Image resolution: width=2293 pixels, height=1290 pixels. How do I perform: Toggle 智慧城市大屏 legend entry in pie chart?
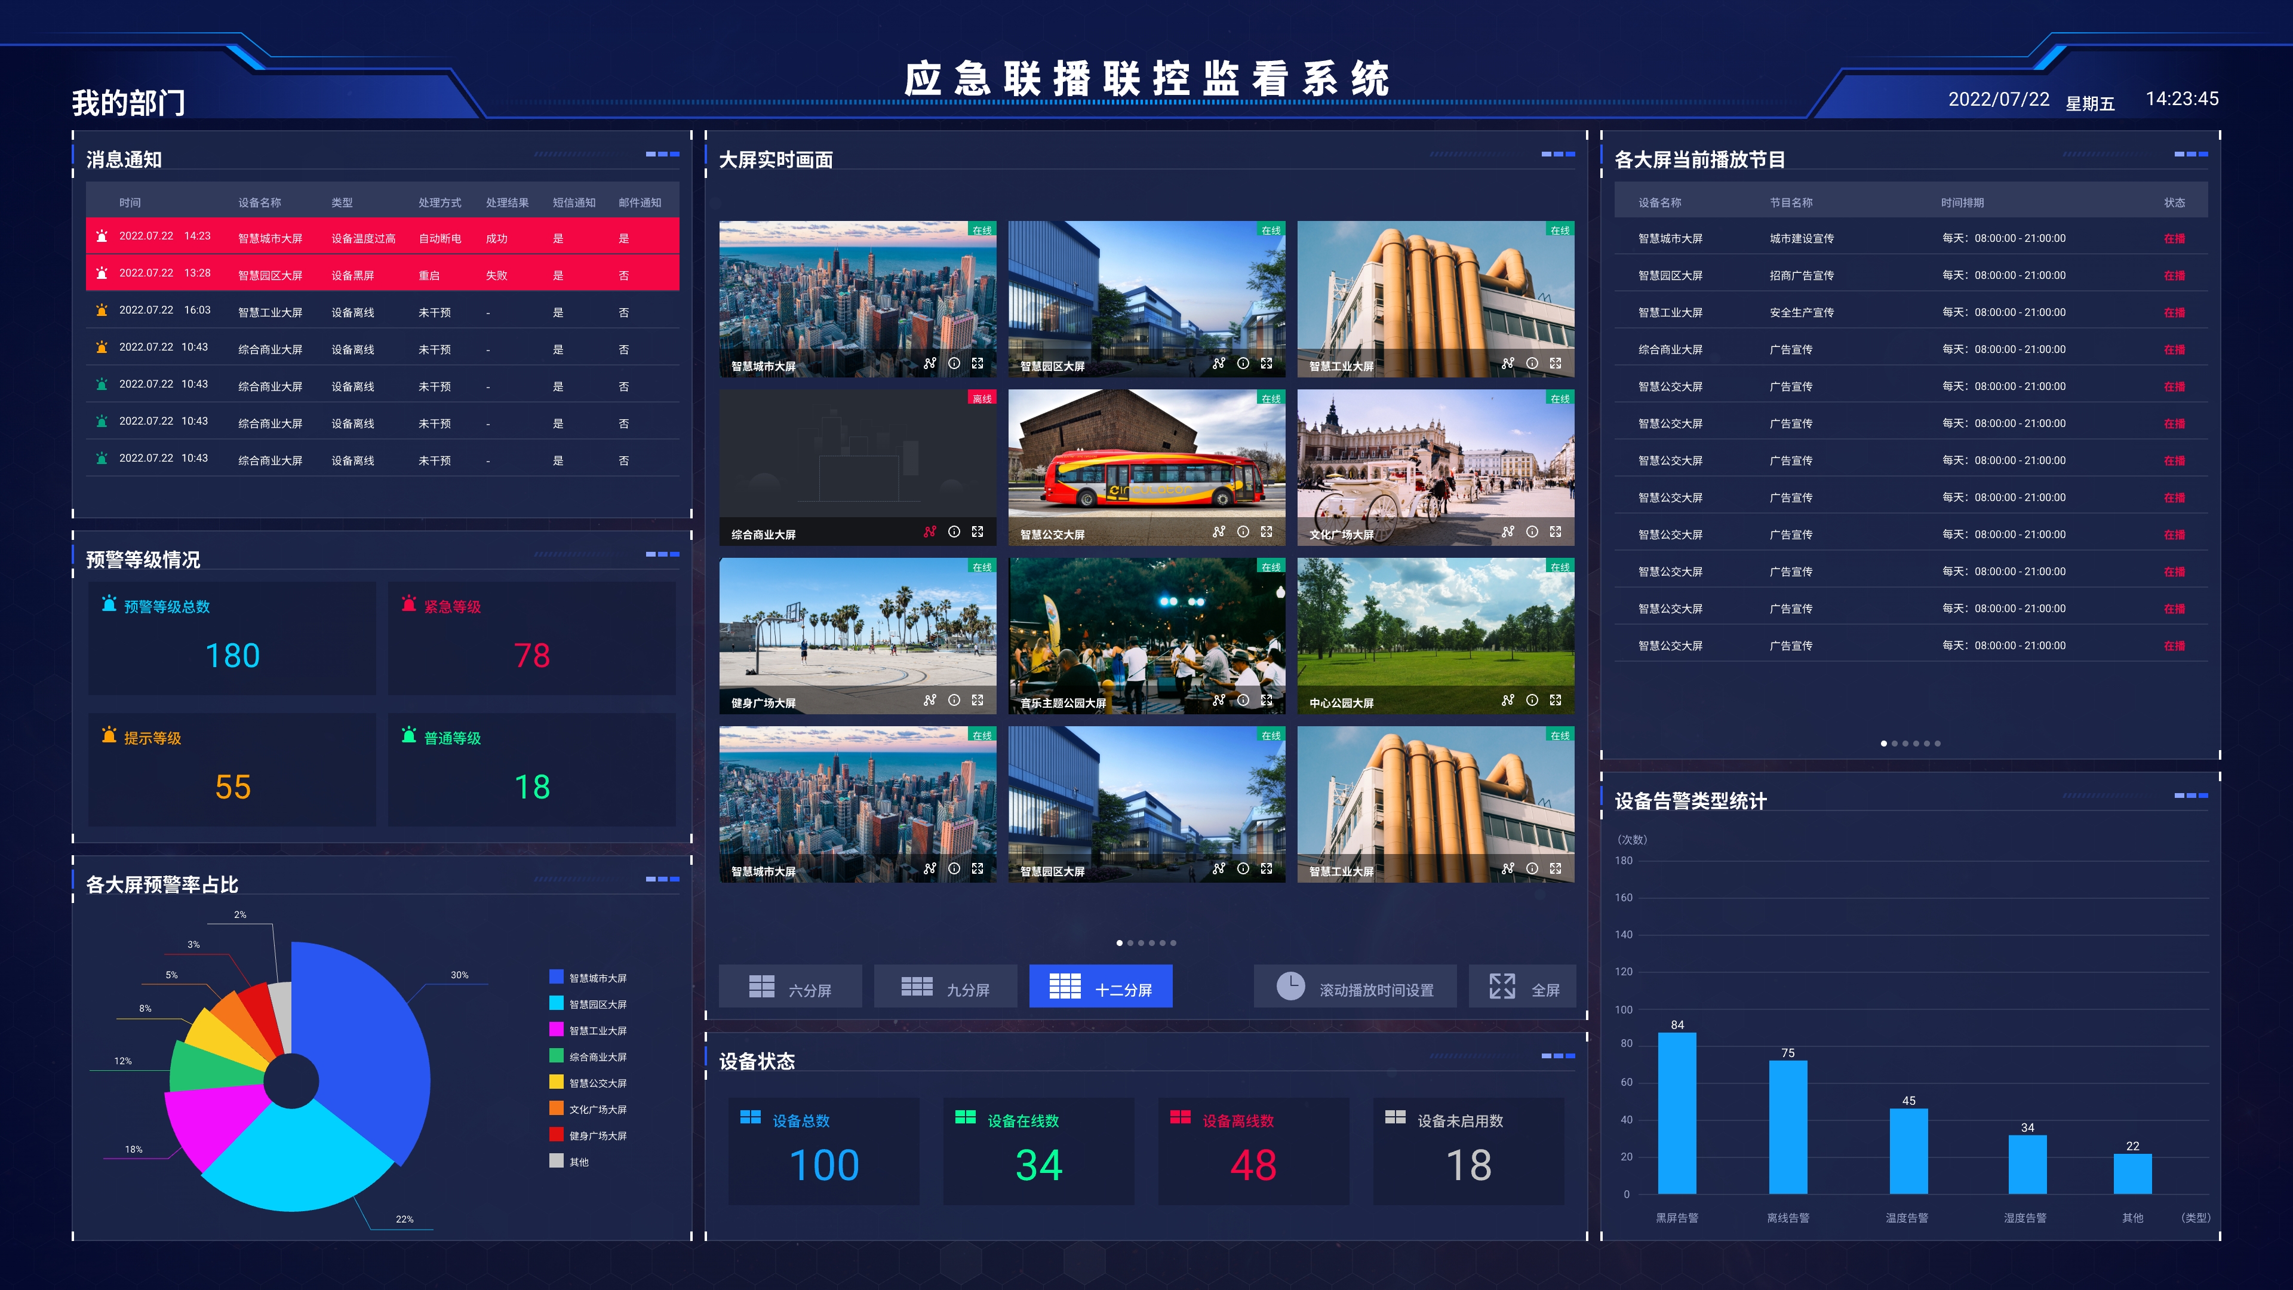pos(588,978)
